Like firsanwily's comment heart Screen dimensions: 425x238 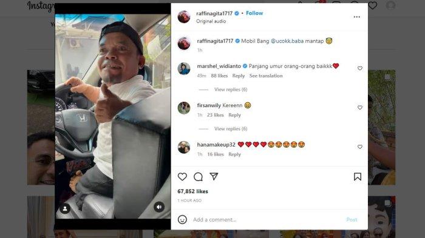click(x=359, y=107)
